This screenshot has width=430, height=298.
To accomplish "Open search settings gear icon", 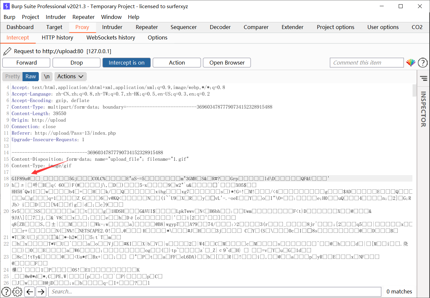I will pyautogui.click(x=18, y=291).
